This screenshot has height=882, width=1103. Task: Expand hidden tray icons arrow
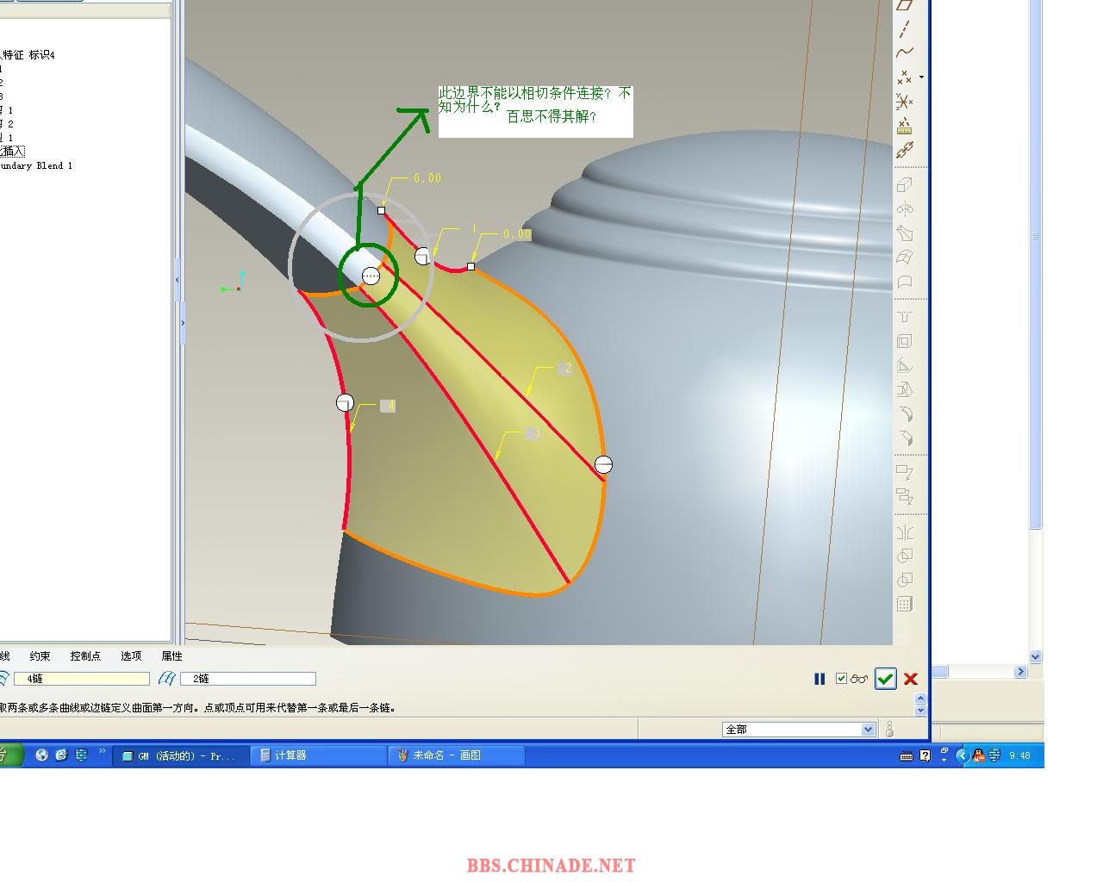(963, 755)
